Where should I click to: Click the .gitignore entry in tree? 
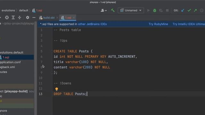pyautogui.click(x=4, y=111)
